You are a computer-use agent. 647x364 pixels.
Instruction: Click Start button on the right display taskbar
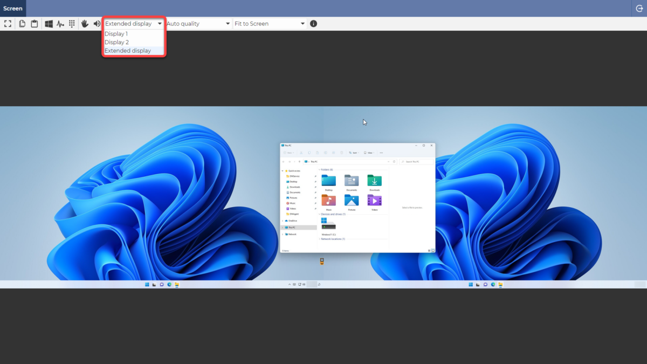(x=471, y=284)
